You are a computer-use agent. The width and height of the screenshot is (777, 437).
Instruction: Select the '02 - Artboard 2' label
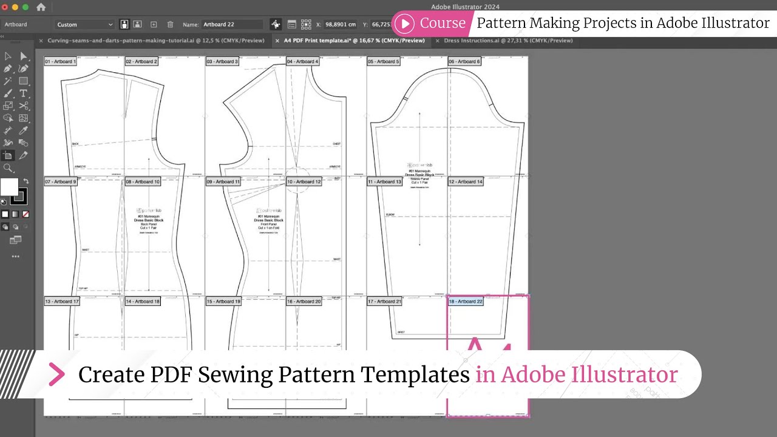click(141, 61)
